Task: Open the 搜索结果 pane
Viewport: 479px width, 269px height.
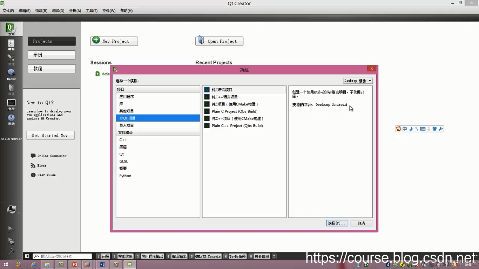Action: pyautogui.click(x=123, y=256)
